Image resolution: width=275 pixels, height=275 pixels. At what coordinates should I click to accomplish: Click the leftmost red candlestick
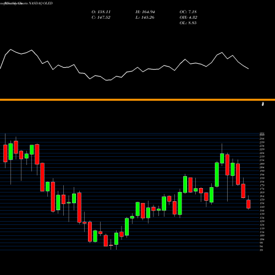click(5, 153)
